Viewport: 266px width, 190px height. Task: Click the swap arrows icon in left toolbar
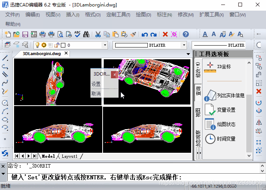pos(5,154)
